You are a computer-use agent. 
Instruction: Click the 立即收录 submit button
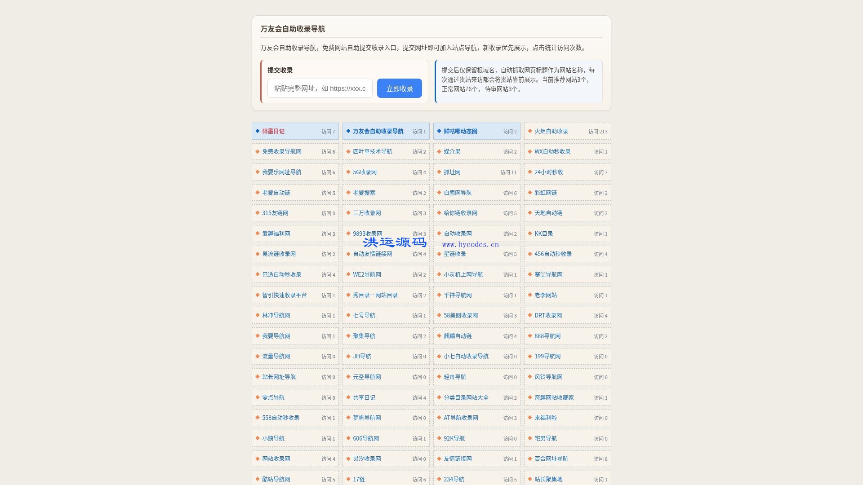tap(399, 88)
